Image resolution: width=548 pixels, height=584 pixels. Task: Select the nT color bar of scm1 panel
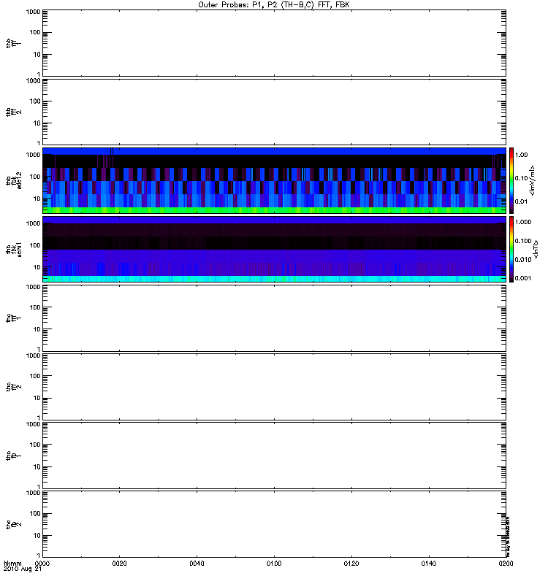point(514,249)
